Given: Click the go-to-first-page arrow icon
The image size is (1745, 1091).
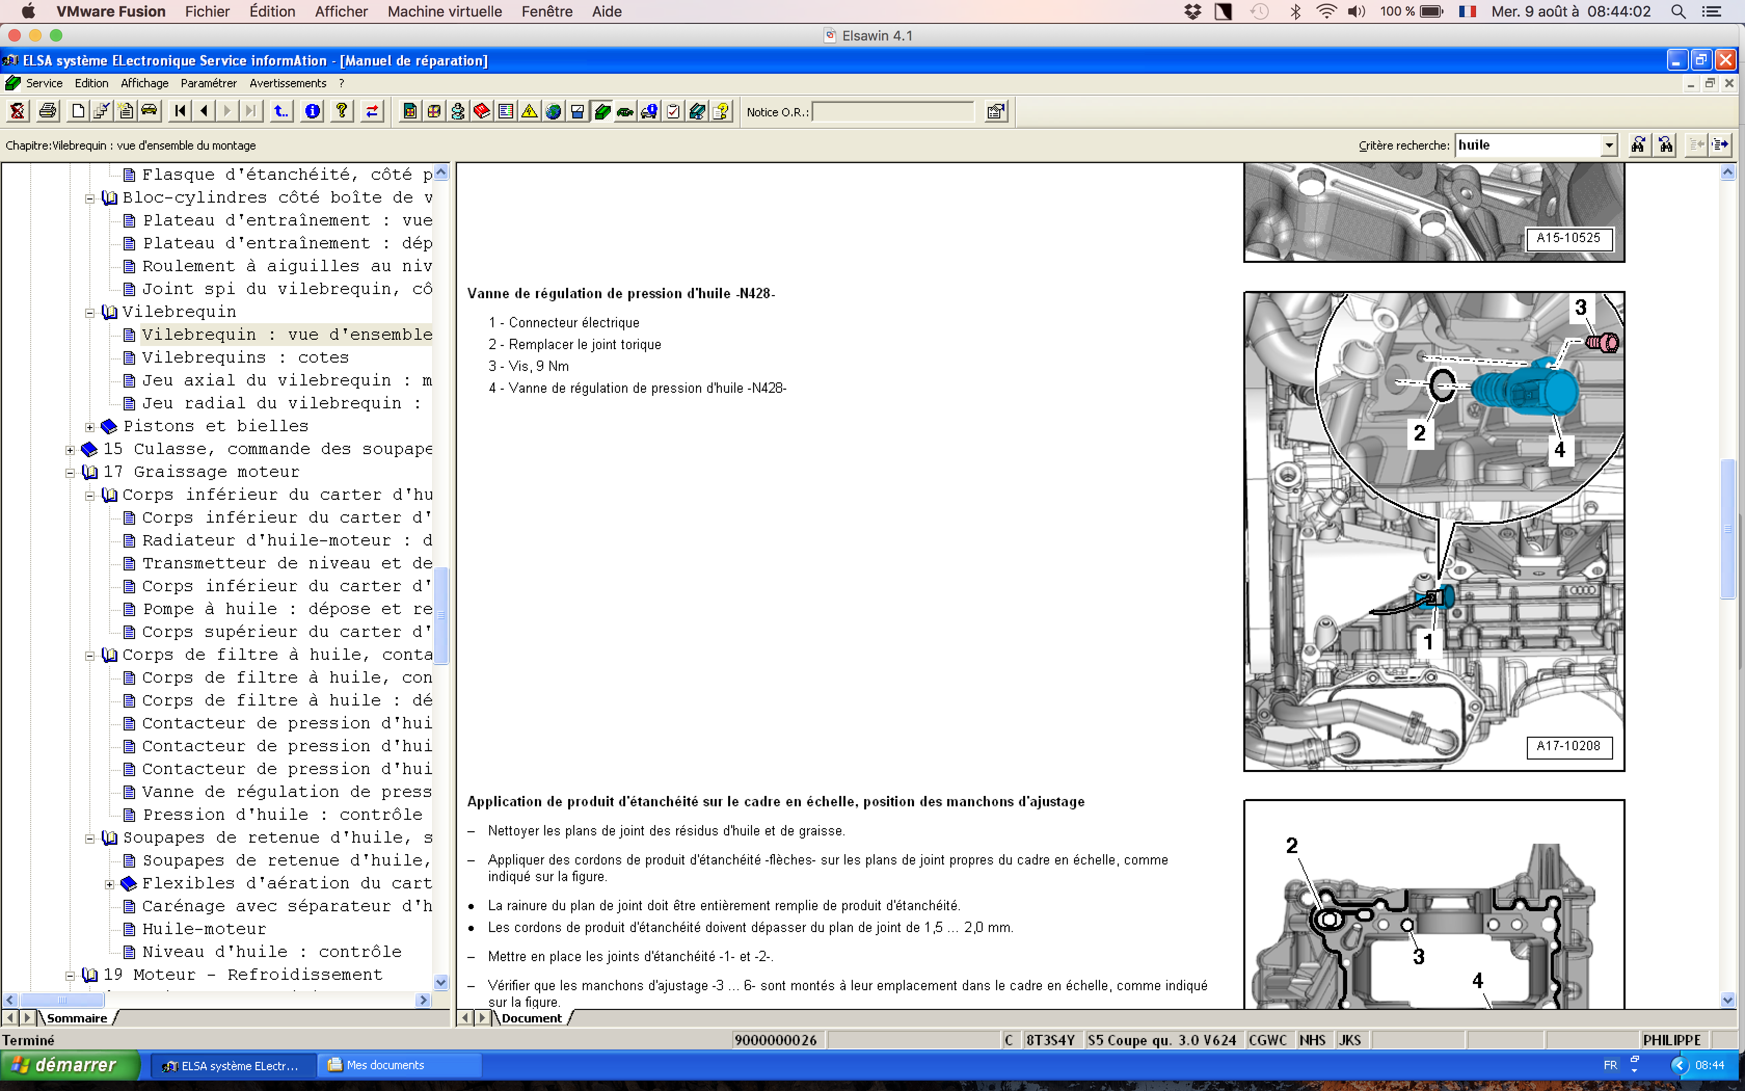Looking at the screenshot, I should [180, 111].
